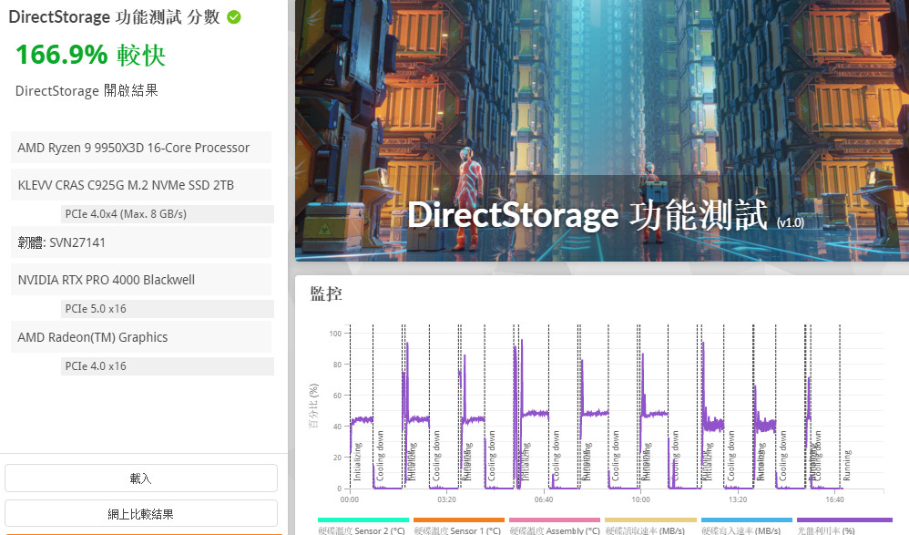Click the 網上比較結果 button
This screenshot has width=909, height=535.
pos(141,514)
